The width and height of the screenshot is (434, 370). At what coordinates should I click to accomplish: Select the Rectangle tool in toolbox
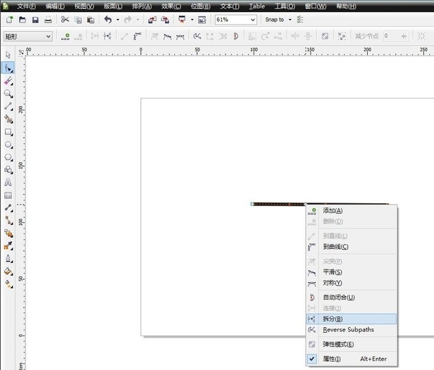coord(8,132)
